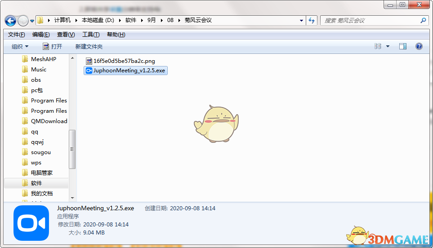Click 本地磁盘 (D:) in the address path

(x=98, y=20)
